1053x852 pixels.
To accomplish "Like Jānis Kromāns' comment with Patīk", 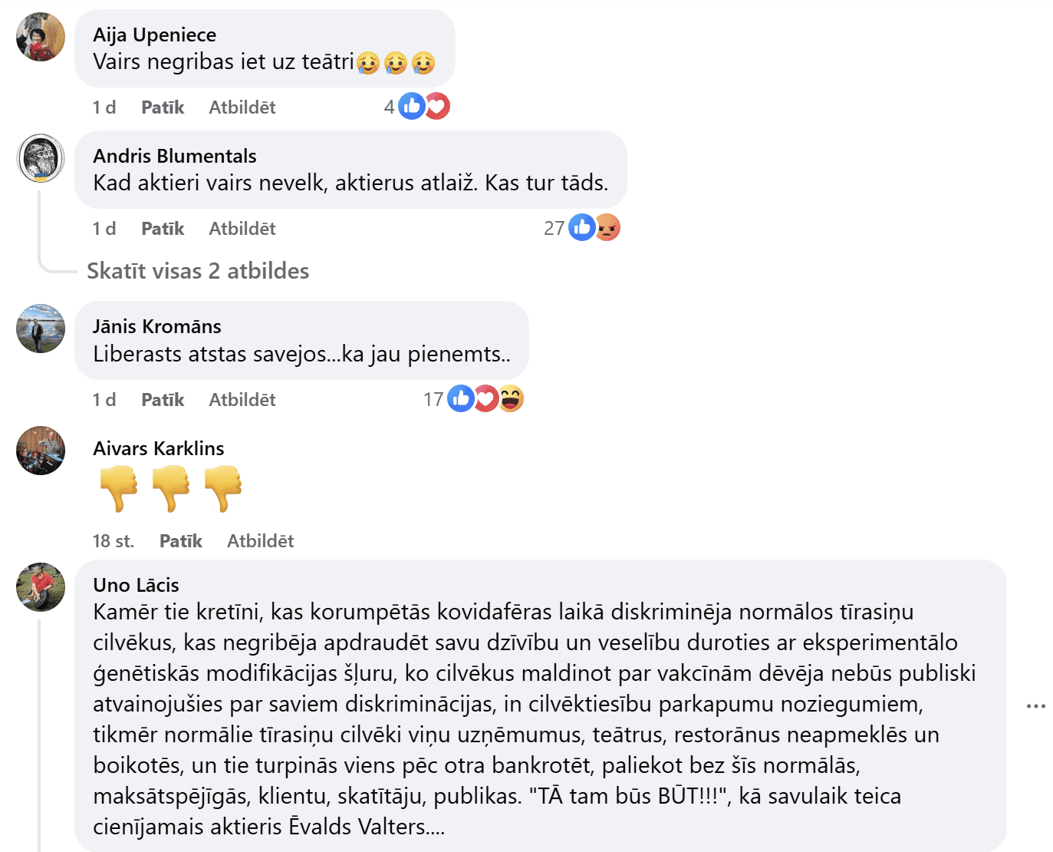I will pyautogui.click(x=163, y=400).
